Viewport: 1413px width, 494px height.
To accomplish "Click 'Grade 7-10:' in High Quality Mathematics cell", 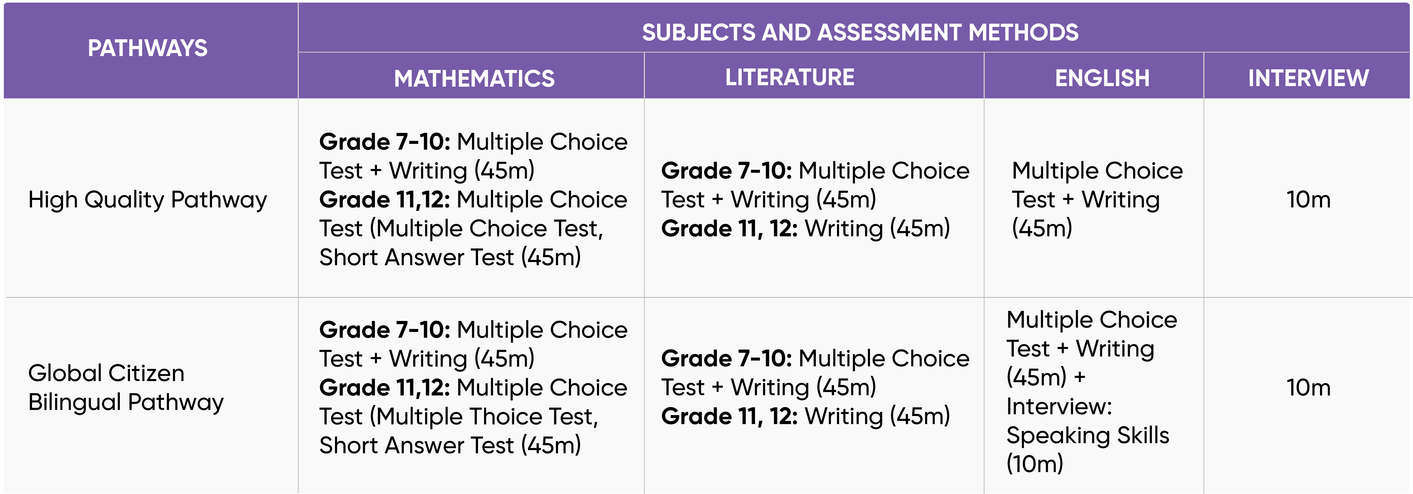I will click(384, 142).
